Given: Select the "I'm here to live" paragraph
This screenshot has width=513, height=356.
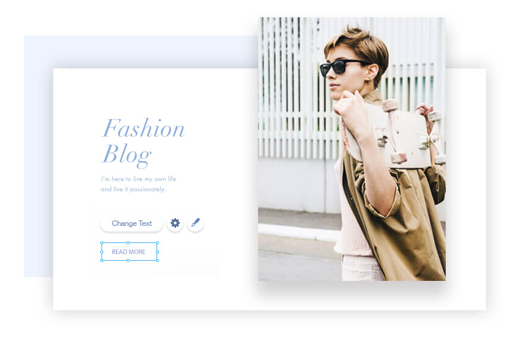Looking at the screenshot, I should (138, 184).
